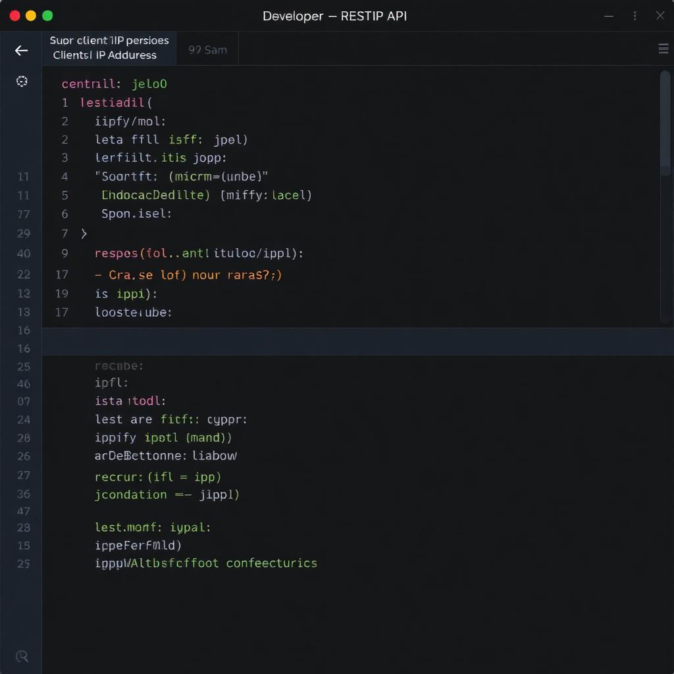
Task: Click code line 'respes(fol..antl ituloc/ippl):'
Action: coord(199,253)
